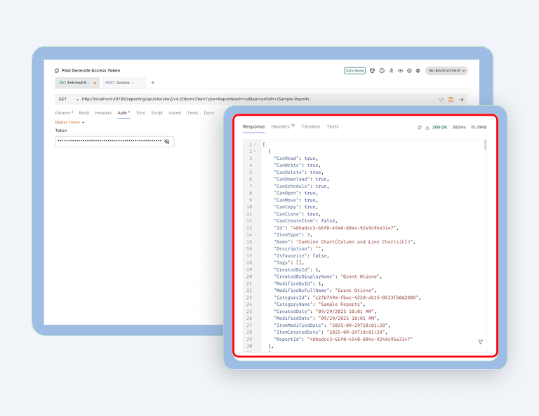Click the 382ms response time
Viewport: 539px width, 416px height.
459,127
